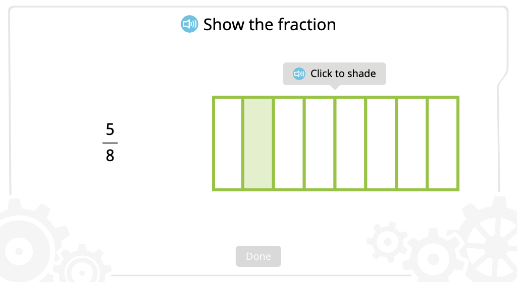Viewport: 517px width, 282px height.
Task: Shade the seventh segment of the bar
Action: pos(412,144)
